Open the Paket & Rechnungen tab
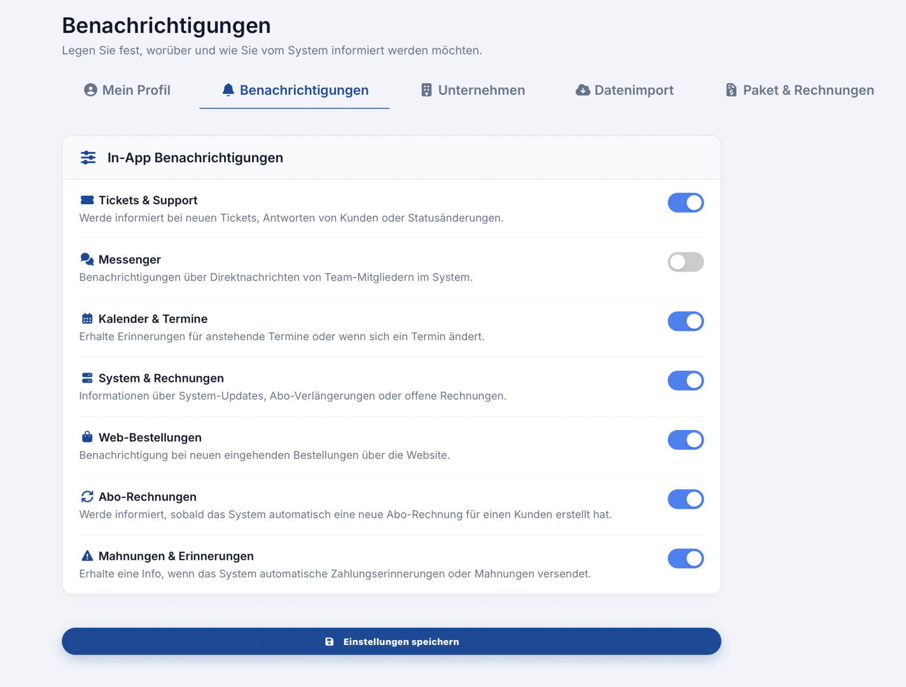Viewport: 906px width, 687px height. click(800, 90)
